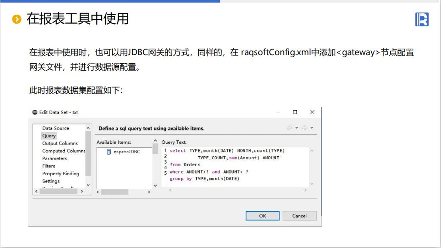Confirm with the OK button

tap(262, 216)
